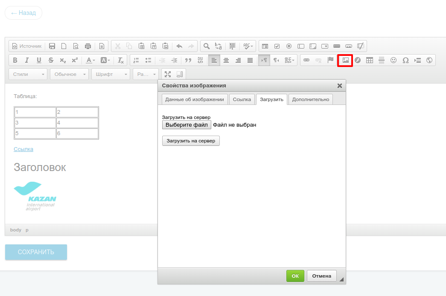Click the green ОК button
Image resolution: width=446 pixels, height=296 pixels.
point(295,276)
